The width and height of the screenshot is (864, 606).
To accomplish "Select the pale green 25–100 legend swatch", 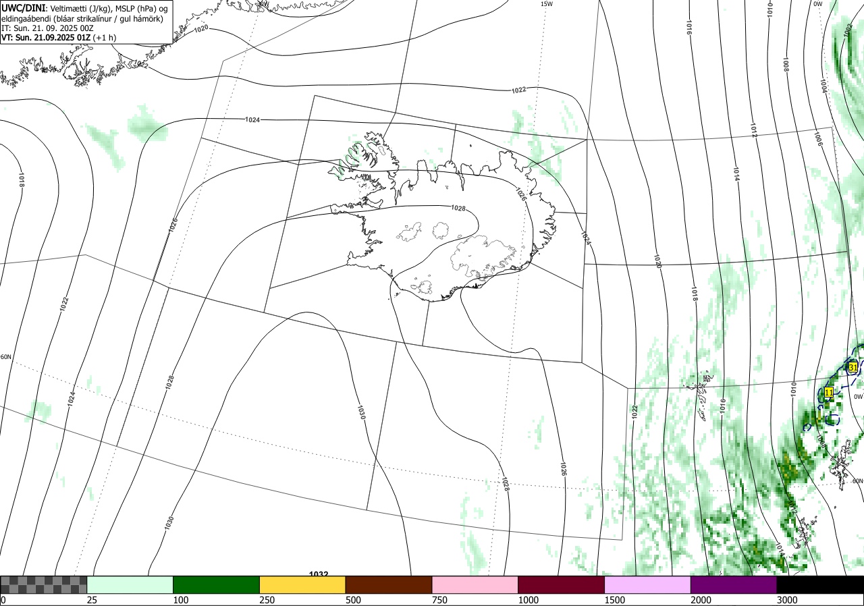I will 130,584.
